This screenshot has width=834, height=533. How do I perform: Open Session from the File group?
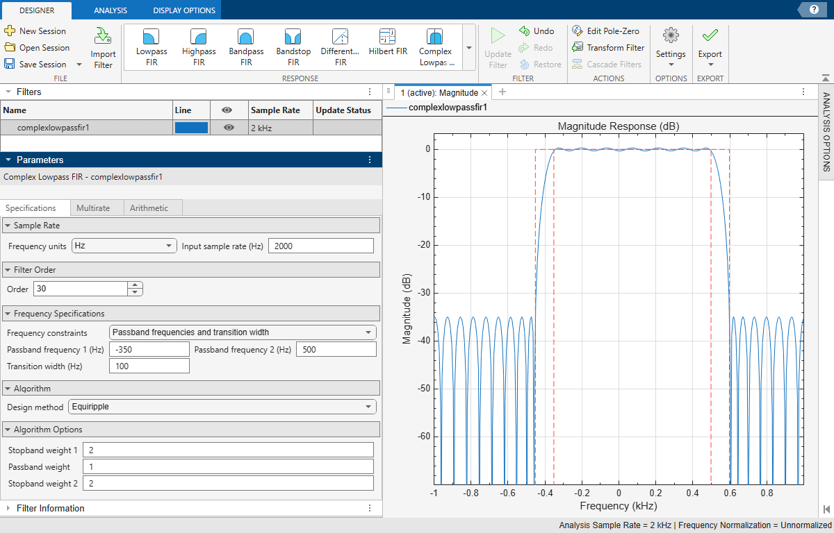click(x=36, y=48)
